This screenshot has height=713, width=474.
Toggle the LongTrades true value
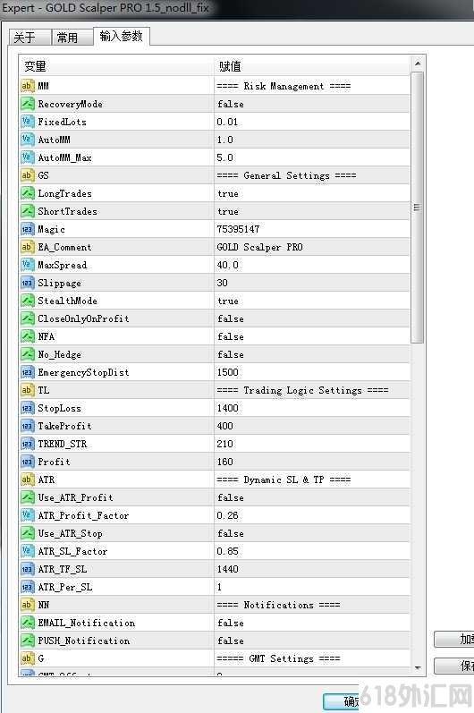click(312, 193)
